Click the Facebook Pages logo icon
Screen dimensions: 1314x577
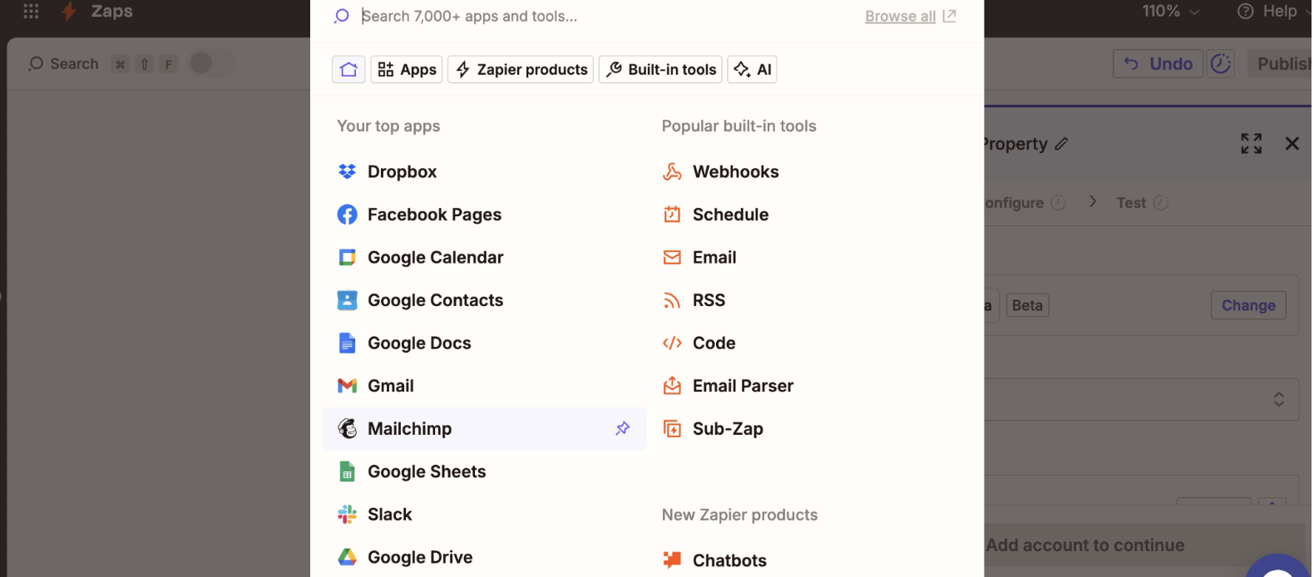347,215
